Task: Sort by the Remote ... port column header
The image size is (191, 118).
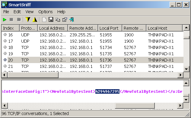Action: (x=134, y=28)
